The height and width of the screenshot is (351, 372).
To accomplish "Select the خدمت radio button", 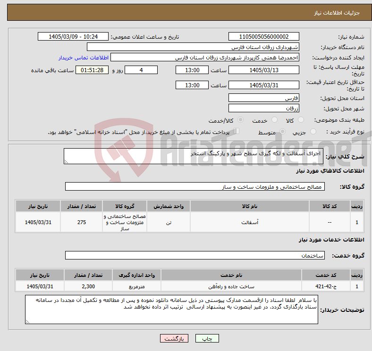I will pyautogui.click(x=274, y=120).
